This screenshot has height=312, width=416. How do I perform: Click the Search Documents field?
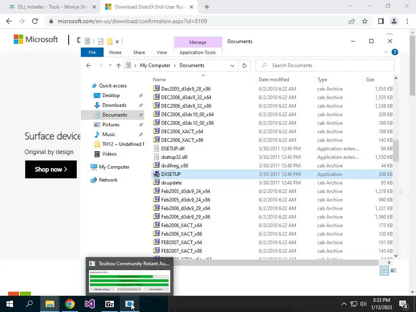pos(325,65)
